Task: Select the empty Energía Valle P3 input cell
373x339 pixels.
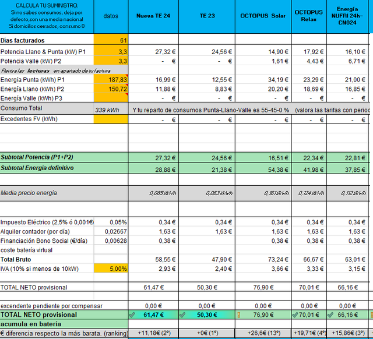Action: pyautogui.click(x=111, y=98)
